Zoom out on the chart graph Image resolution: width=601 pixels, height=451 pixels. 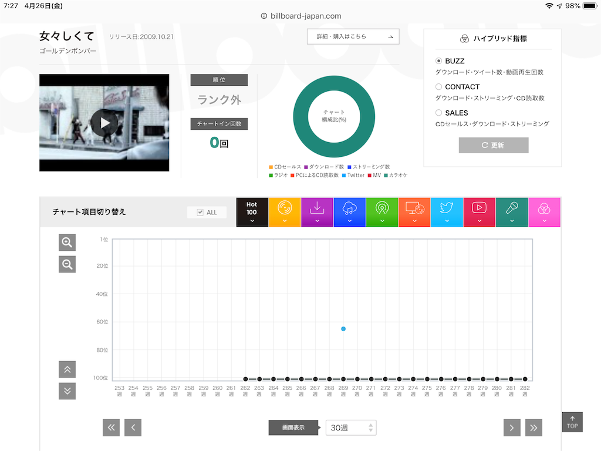(x=67, y=264)
